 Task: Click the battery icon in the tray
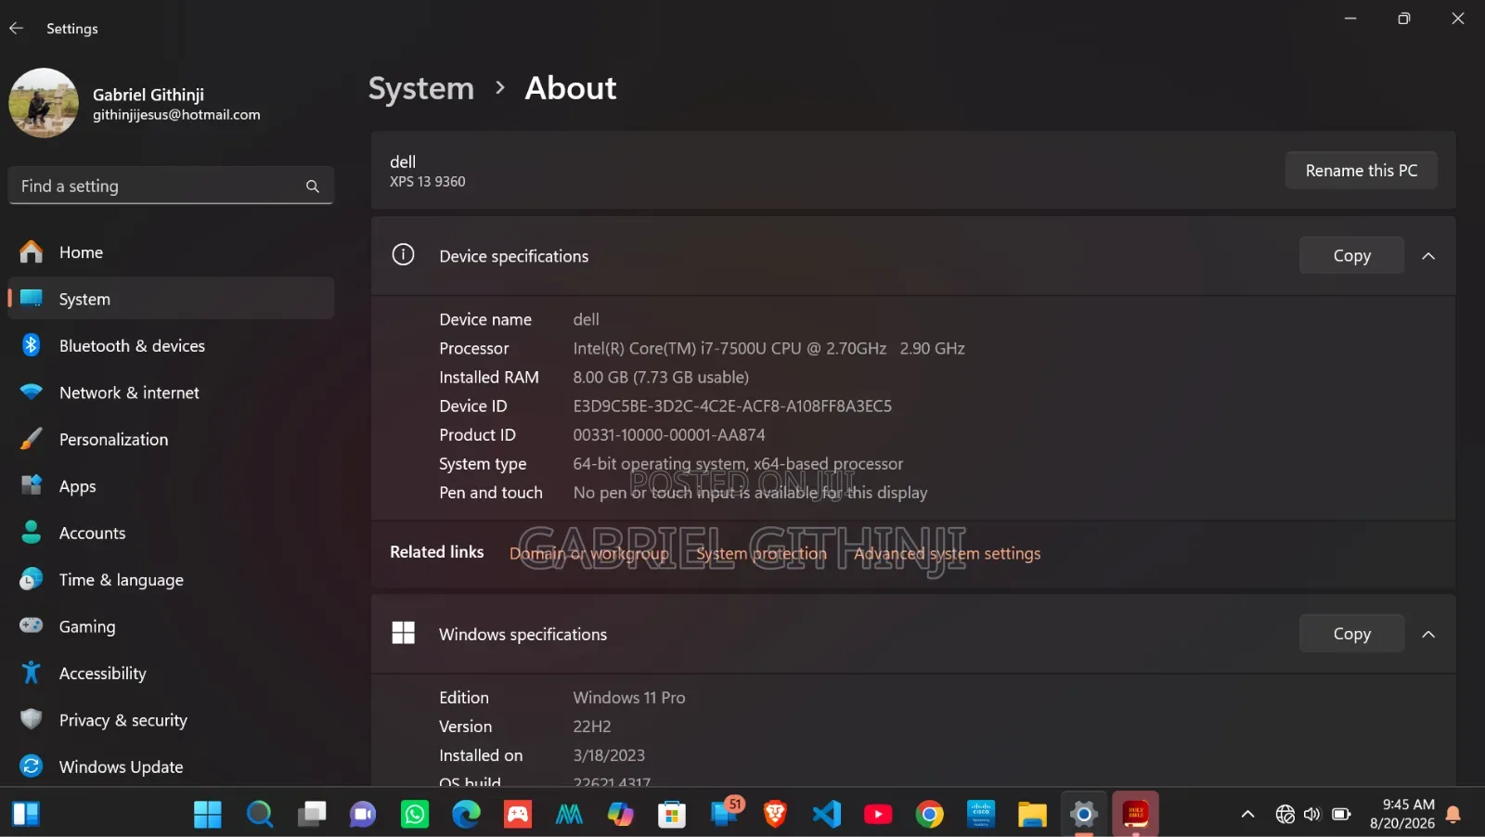tap(1341, 815)
